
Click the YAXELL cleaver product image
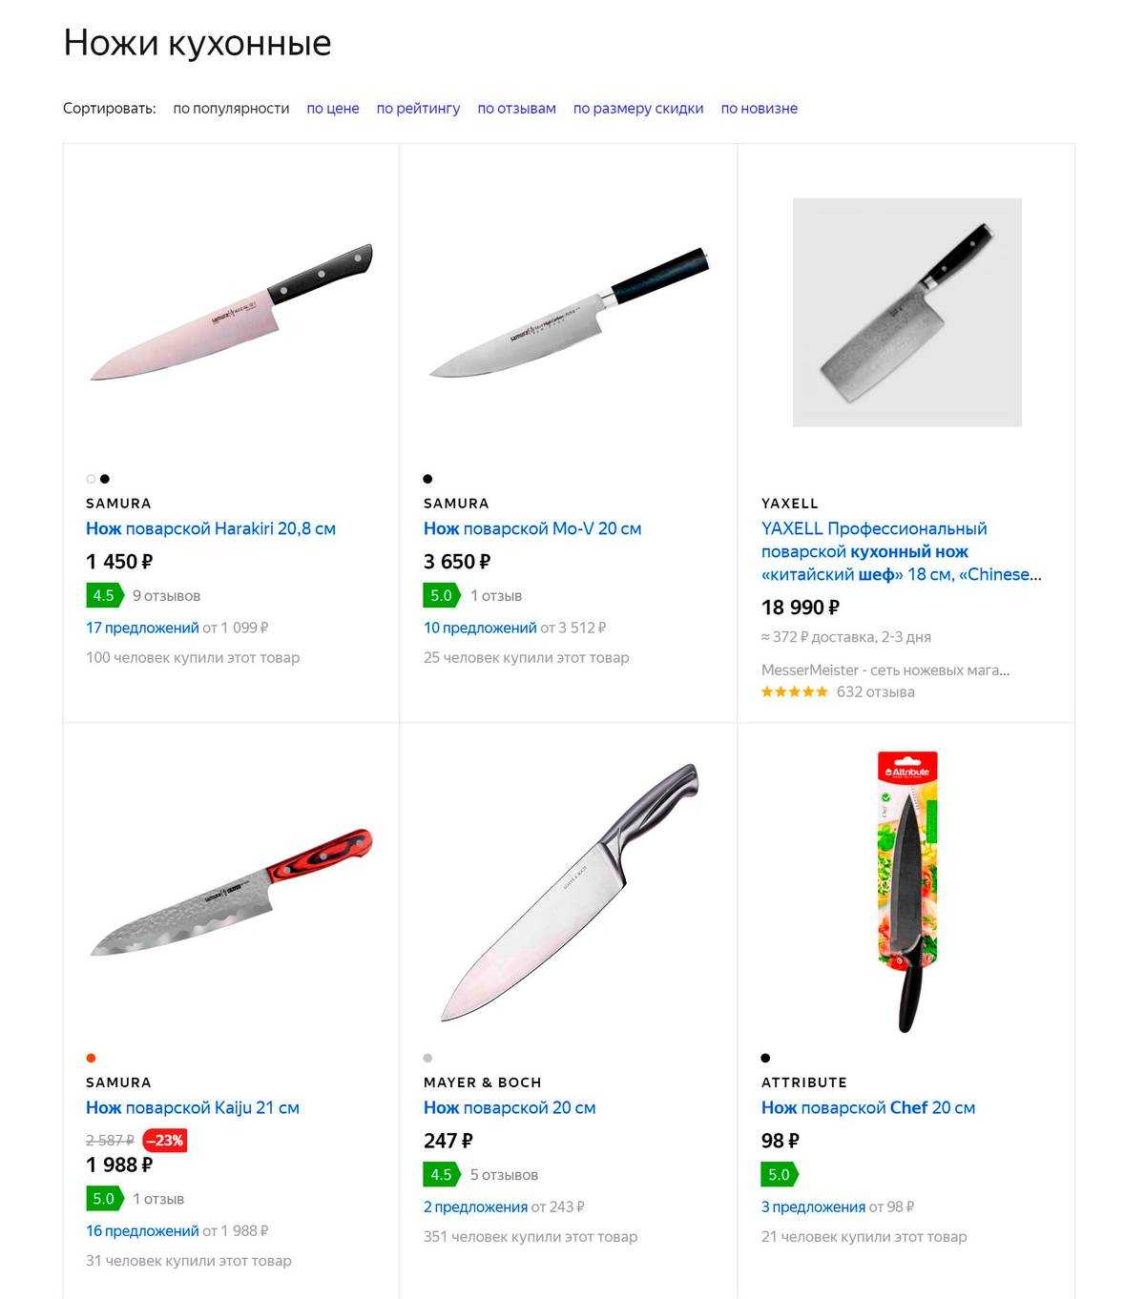coord(907,312)
